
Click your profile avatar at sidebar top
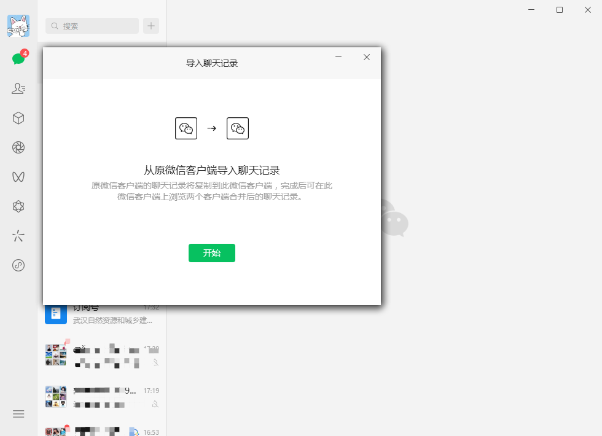point(18,25)
